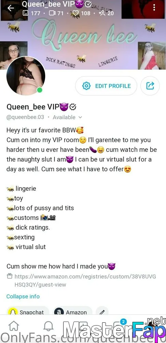
Task: Click the gear icon in Edit Profile
Action: click(x=86, y=86)
